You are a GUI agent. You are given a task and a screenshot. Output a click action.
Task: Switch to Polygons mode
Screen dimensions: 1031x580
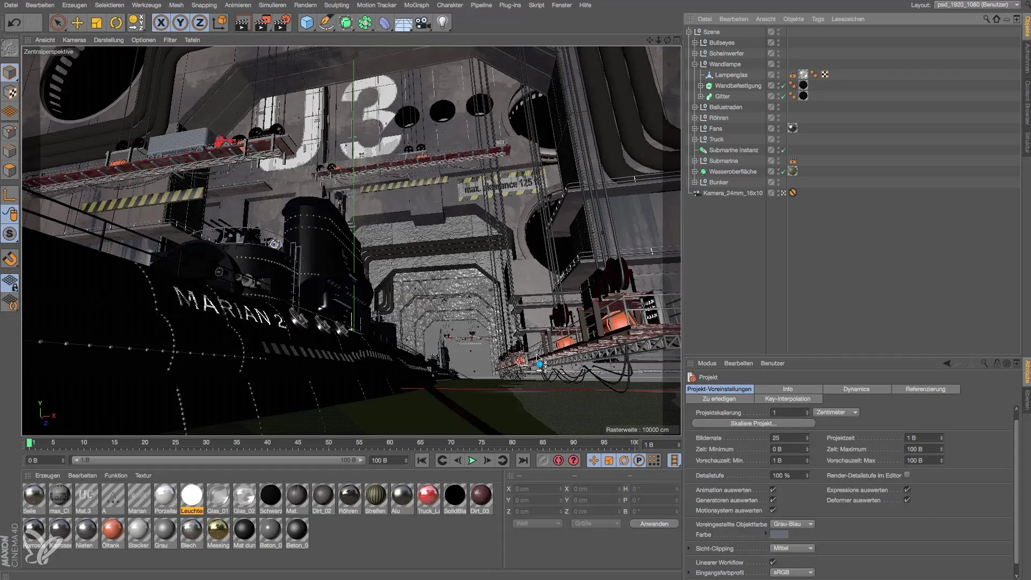[10, 171]
